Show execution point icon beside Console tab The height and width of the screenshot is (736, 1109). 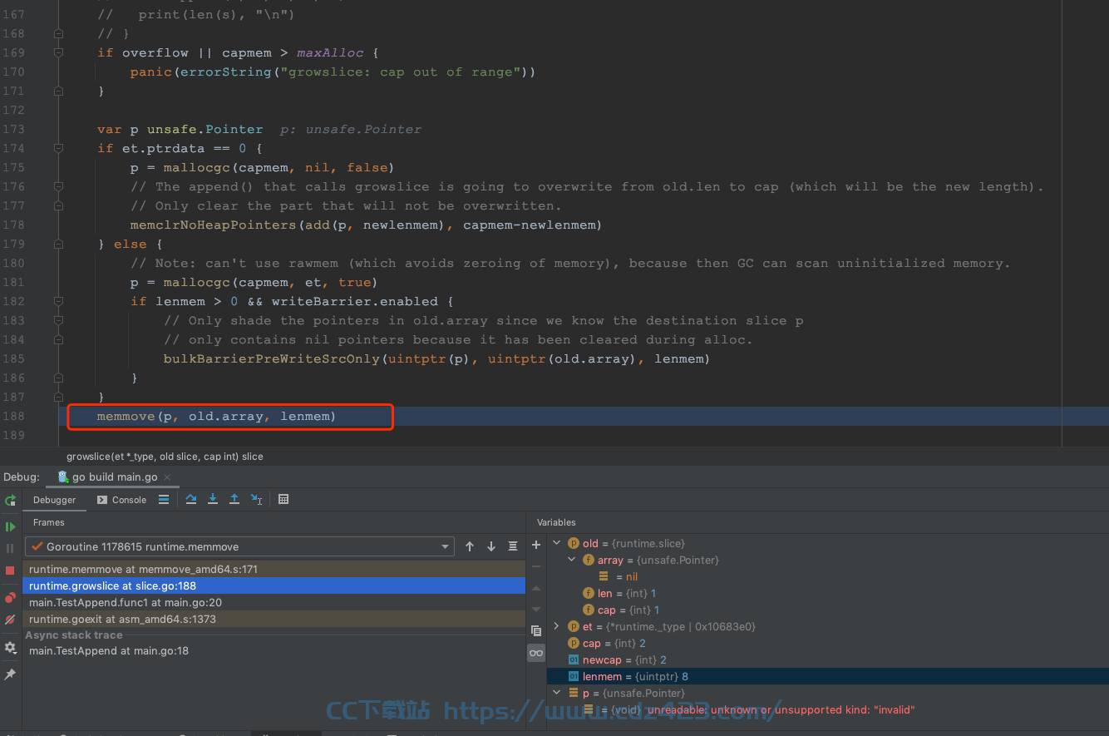click(164, 499)
